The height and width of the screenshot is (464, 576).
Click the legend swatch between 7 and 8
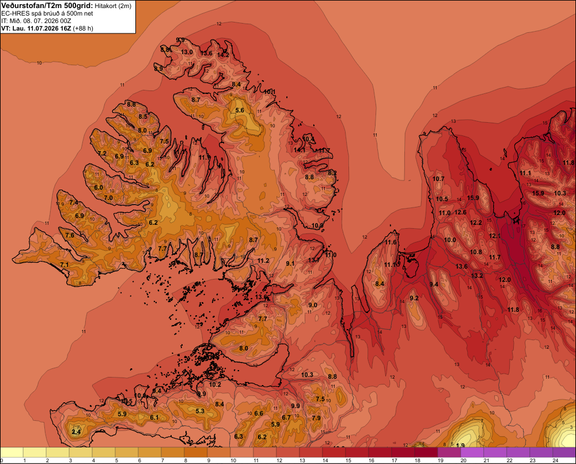pyautogui.click(x=173, y=452)
